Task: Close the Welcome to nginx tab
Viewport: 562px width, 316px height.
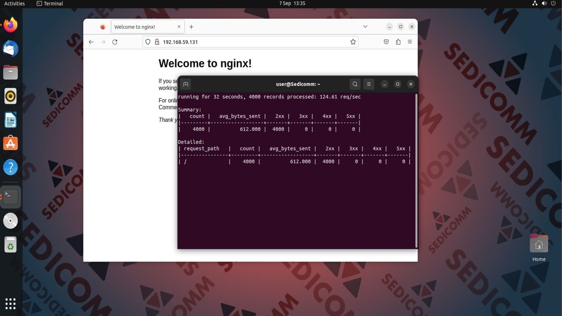Action: [x=179, y=27]
